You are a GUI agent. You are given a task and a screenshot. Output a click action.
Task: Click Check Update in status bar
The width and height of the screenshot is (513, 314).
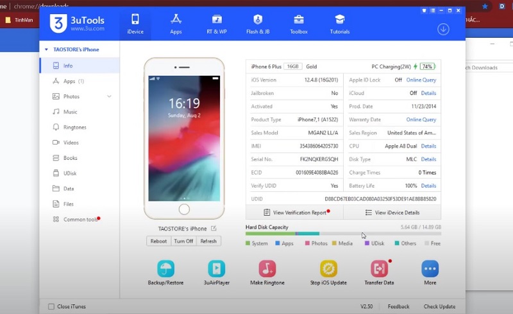click(439, 306)
